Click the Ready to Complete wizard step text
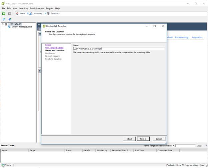Viewport: 208px width, 168px height. point(53,59)
